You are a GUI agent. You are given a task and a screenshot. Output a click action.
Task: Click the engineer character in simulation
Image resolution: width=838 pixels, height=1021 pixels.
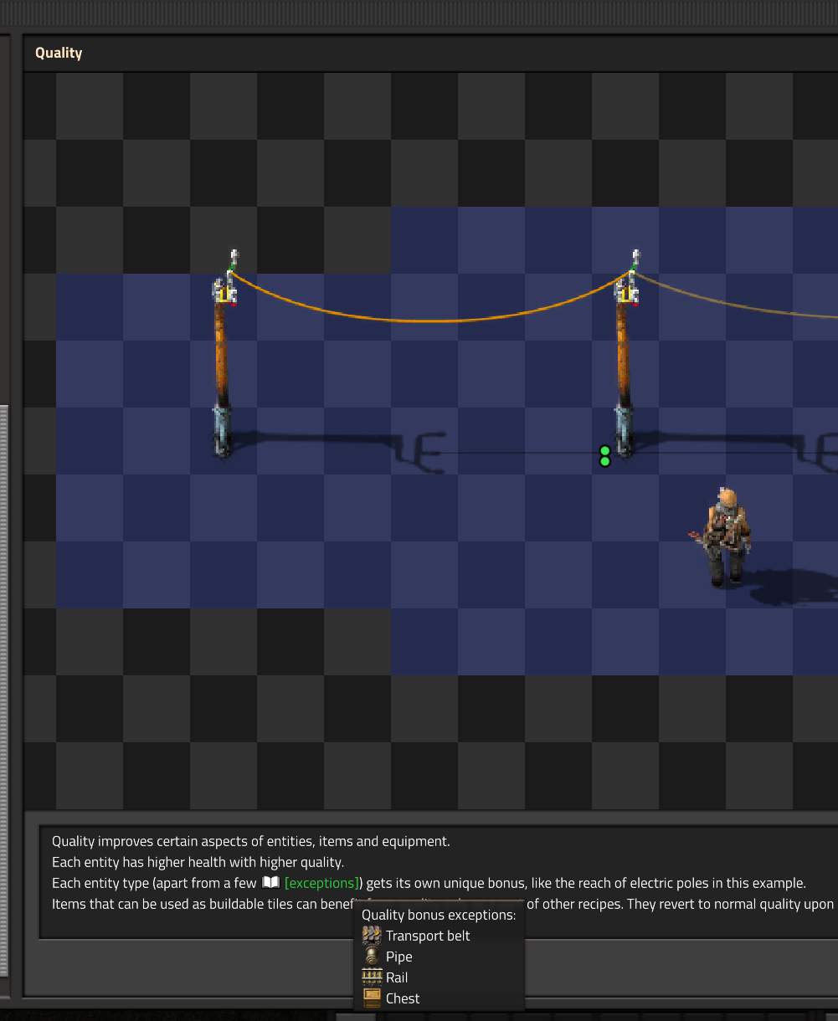[725, 538]
